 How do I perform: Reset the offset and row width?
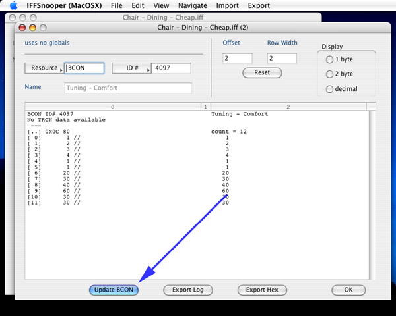262,73
